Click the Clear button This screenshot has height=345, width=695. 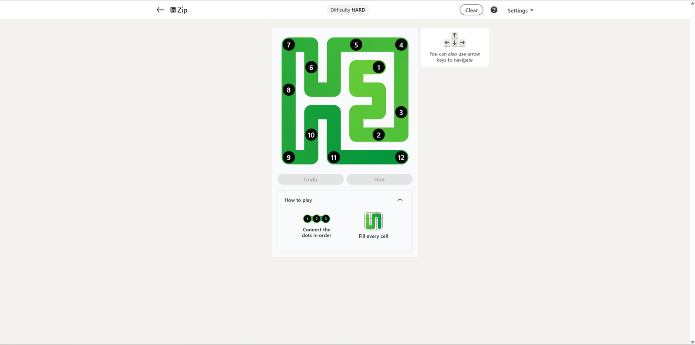click(x=471, y=10)
